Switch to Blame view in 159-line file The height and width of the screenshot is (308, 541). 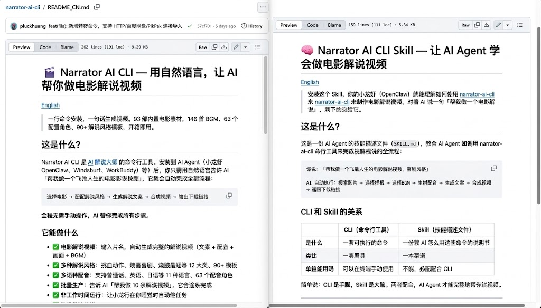[334, 25]
